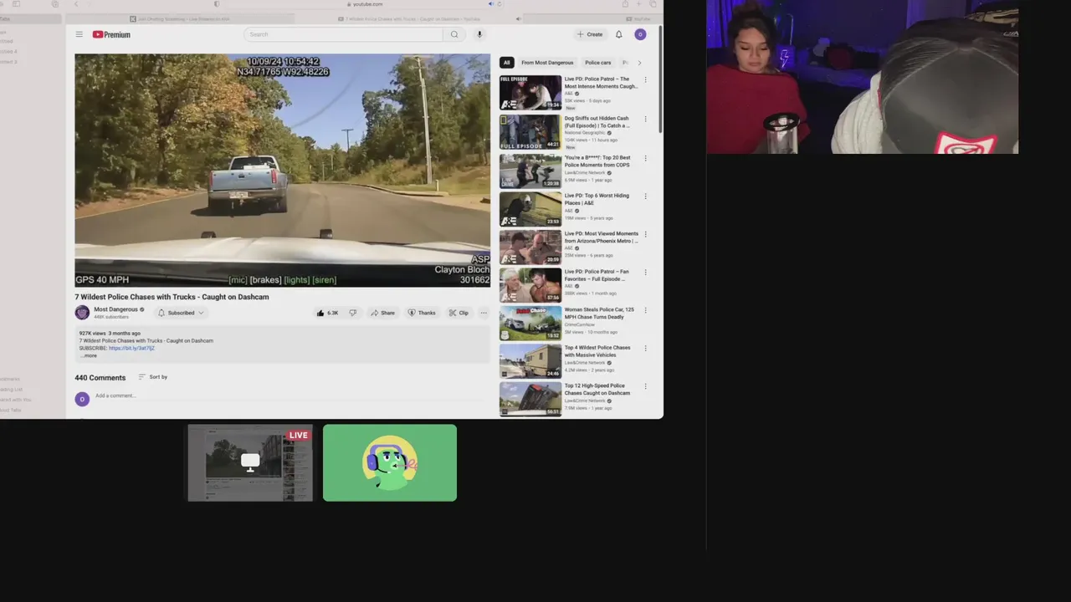The height and width of the screenshot is (602, 1071).
Task: Click the Thanks button
Action: 422,313
